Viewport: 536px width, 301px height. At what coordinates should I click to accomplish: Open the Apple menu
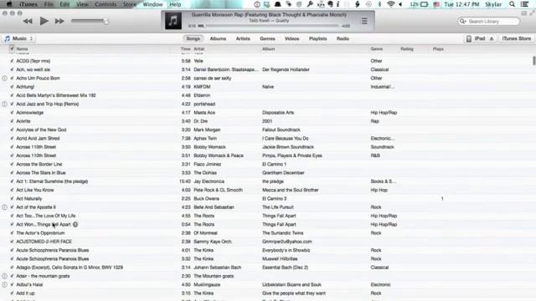[9, 4]
